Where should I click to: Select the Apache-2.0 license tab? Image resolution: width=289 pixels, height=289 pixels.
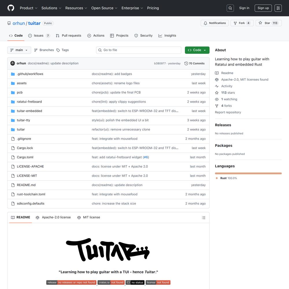coord(53,218)
